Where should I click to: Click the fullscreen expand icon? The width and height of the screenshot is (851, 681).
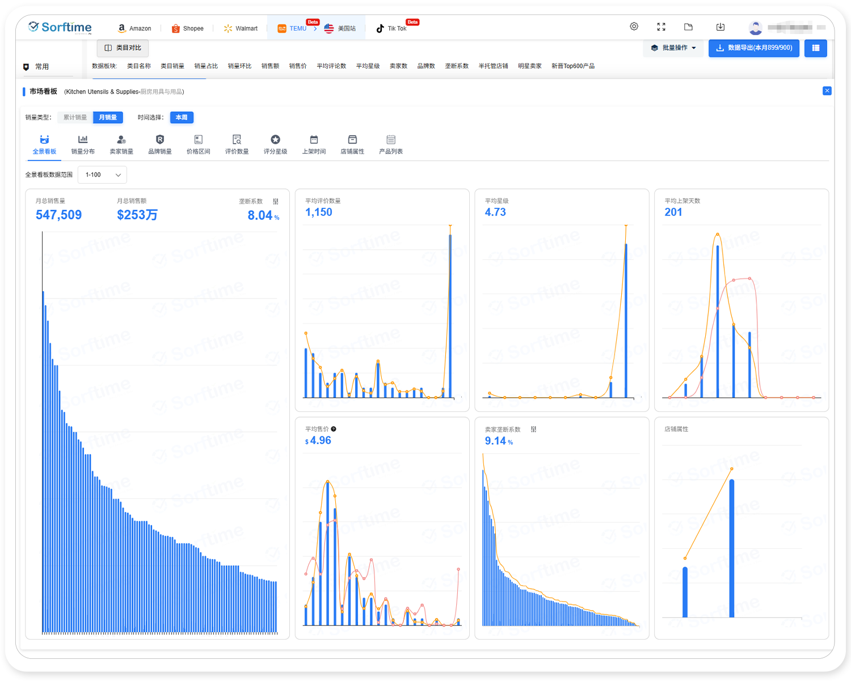661,27
